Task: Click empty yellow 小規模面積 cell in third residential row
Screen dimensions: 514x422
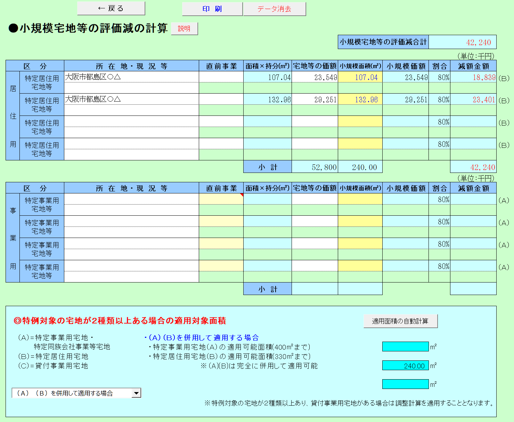Action: 360,121
